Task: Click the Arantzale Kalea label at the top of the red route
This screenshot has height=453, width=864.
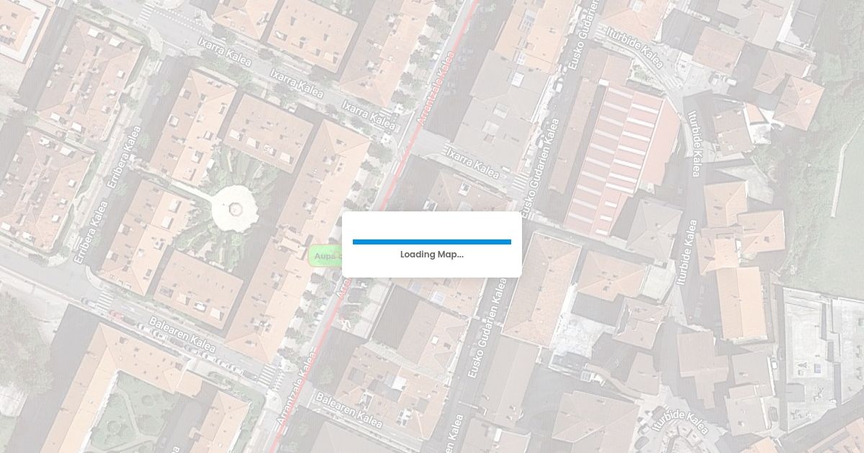Action: pos(436,86)
